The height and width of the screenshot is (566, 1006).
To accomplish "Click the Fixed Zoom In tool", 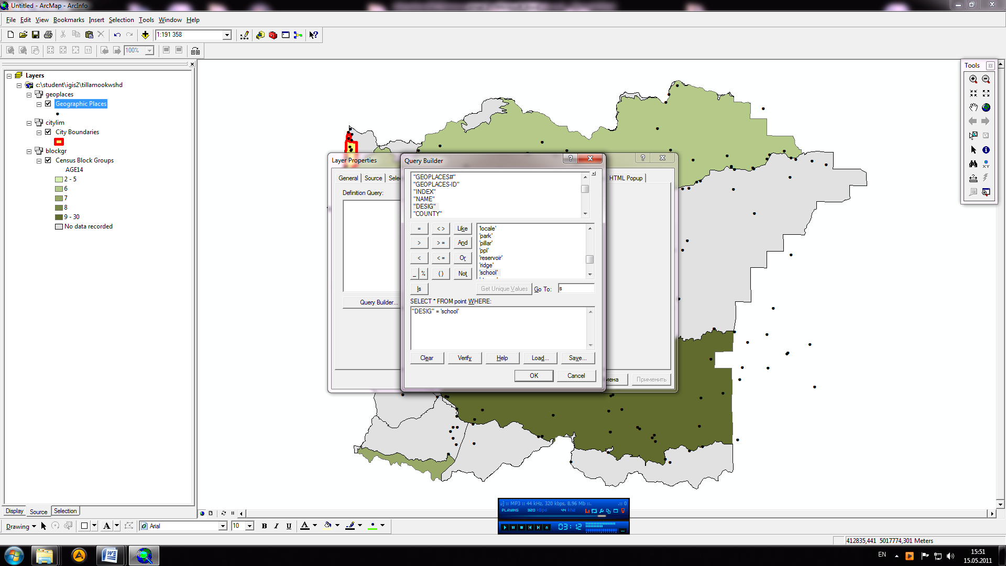I will tap(973, 93).
